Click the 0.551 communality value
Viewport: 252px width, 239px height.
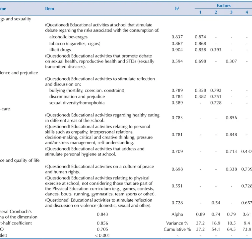(x=177, y=186)
